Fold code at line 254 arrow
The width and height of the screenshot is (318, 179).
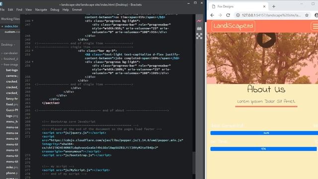pyautogui.click(x=32, y=62)
